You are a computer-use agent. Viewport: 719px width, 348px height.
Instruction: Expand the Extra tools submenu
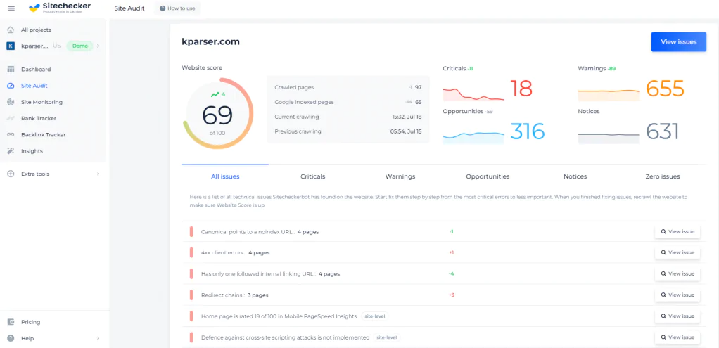[98, 174]
